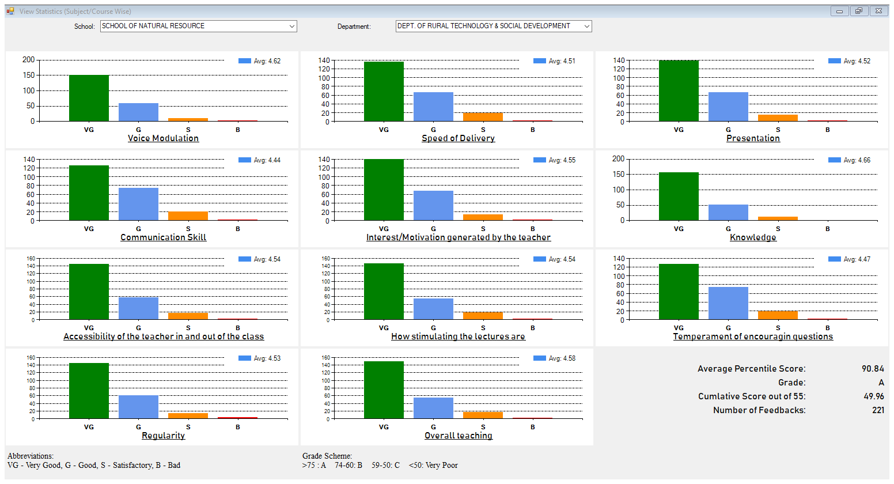Open the Presentation chart title link
This screenshot has height=484, width=894.
[x=753, y=138]
